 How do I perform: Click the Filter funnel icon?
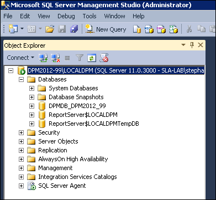tap(80, 58)
